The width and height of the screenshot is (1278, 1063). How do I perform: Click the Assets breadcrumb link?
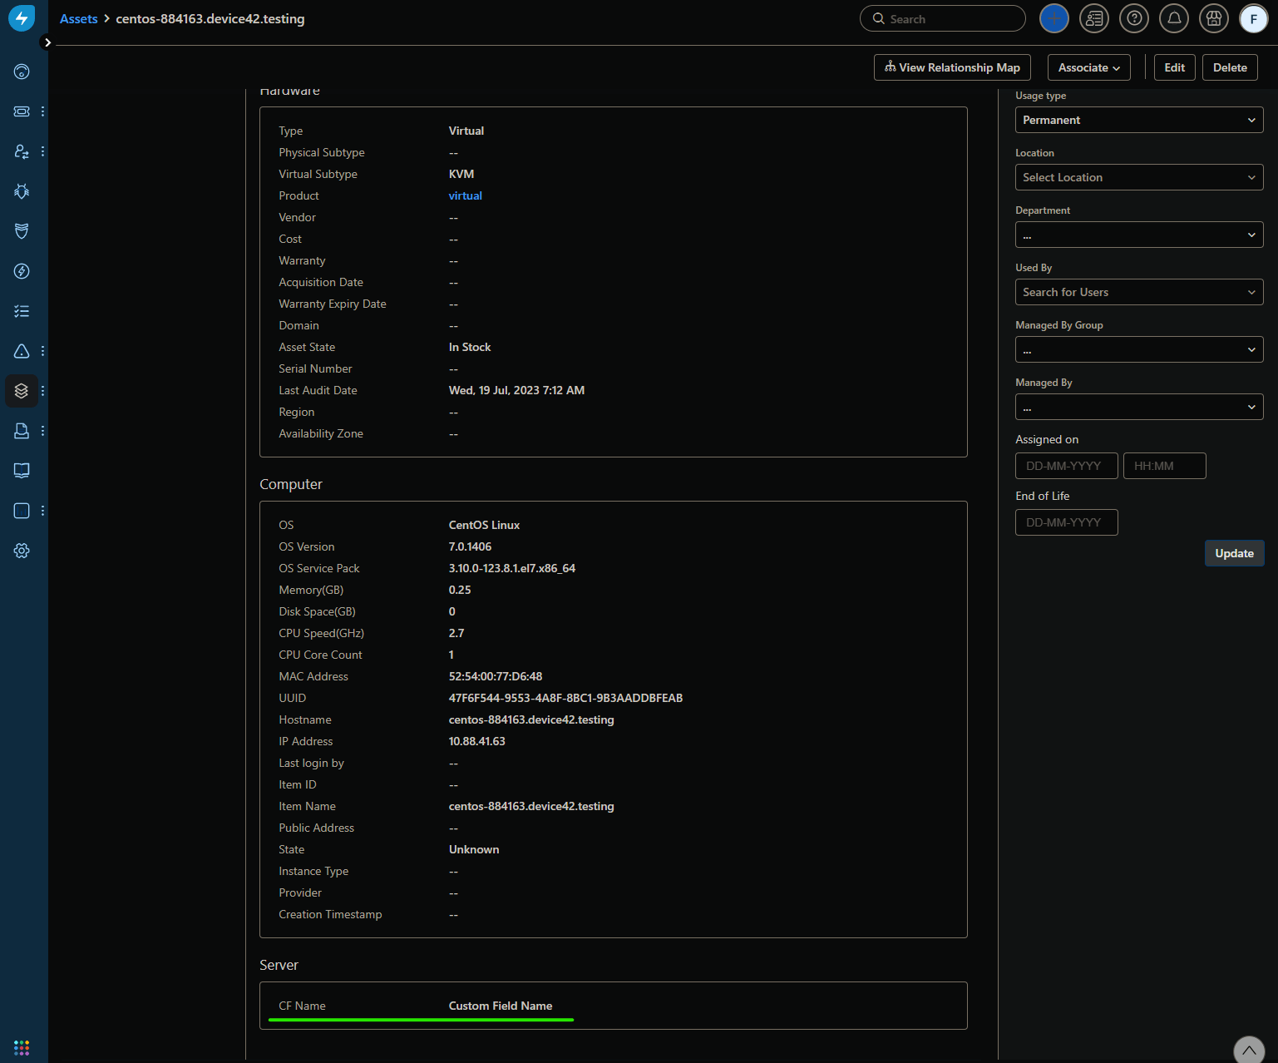coord(79,18)
